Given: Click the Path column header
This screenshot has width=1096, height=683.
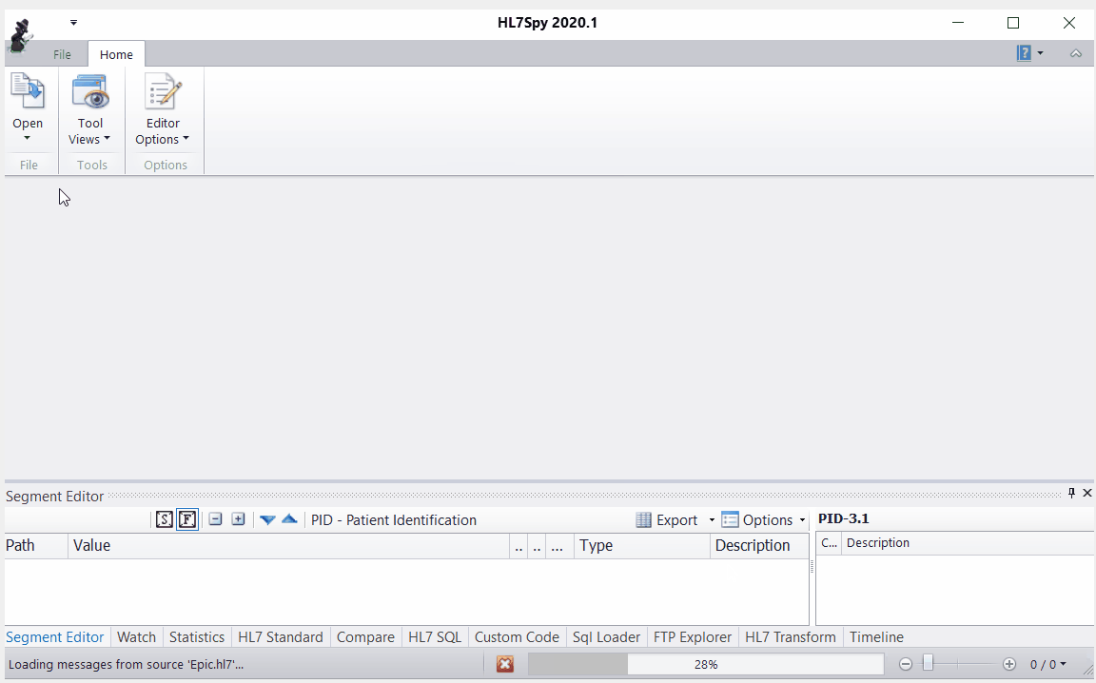Looking at the screenshot, I should (x=36, y=545).
